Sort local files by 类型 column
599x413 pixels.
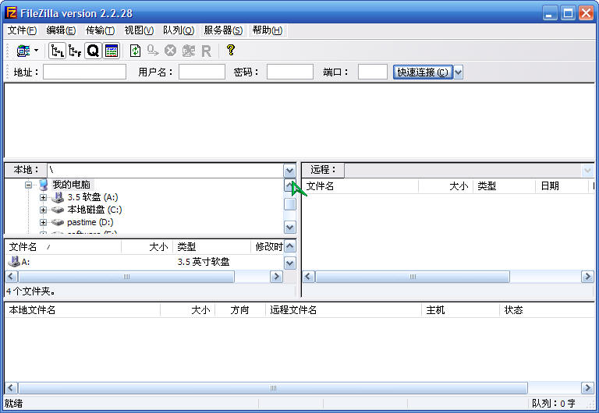[212, 247]
